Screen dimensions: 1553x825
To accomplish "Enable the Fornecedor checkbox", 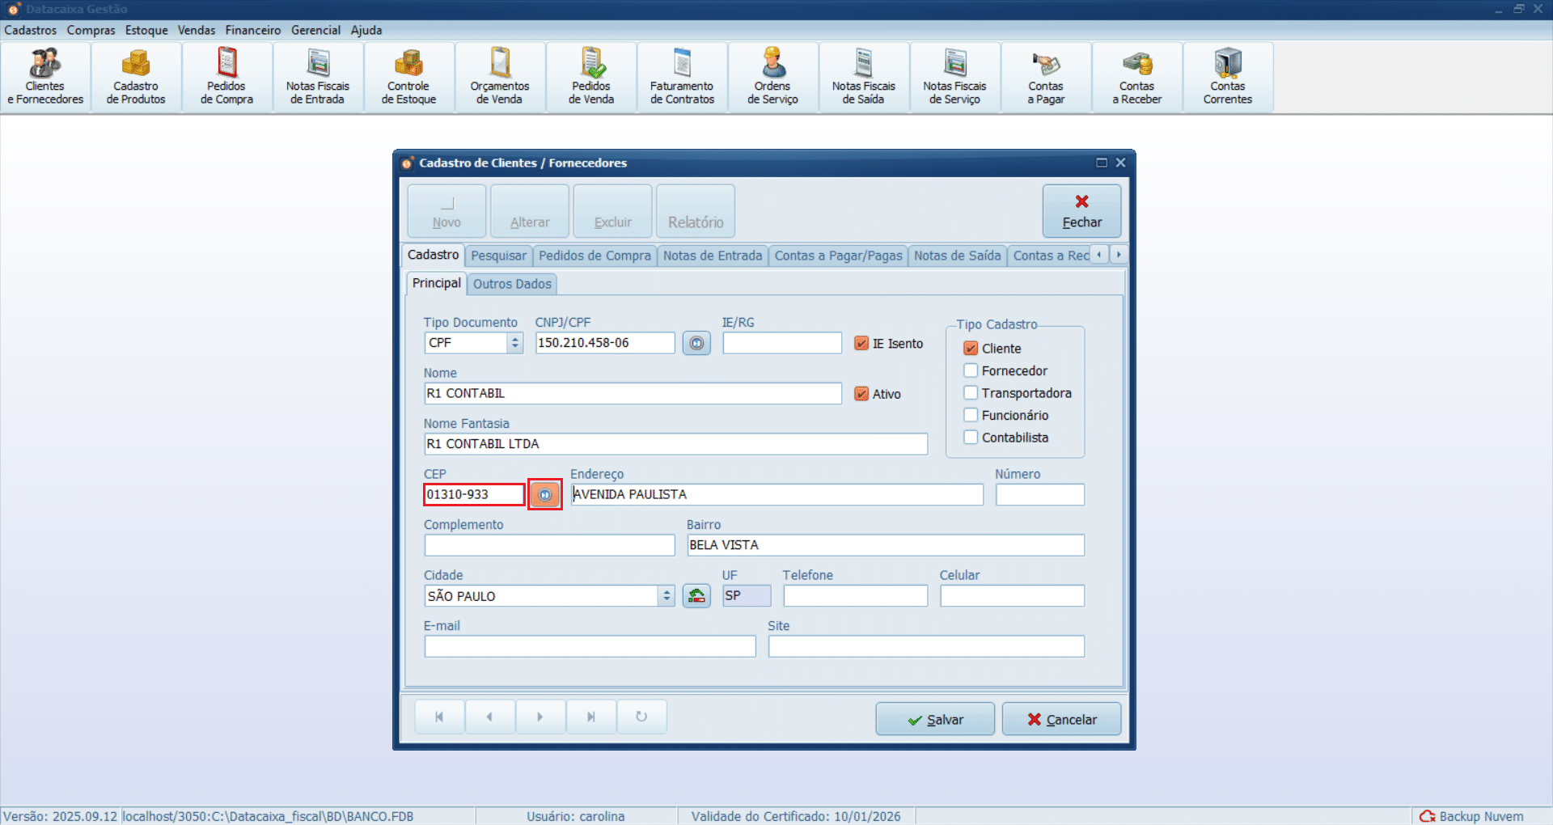I will [x=971, y=370].
